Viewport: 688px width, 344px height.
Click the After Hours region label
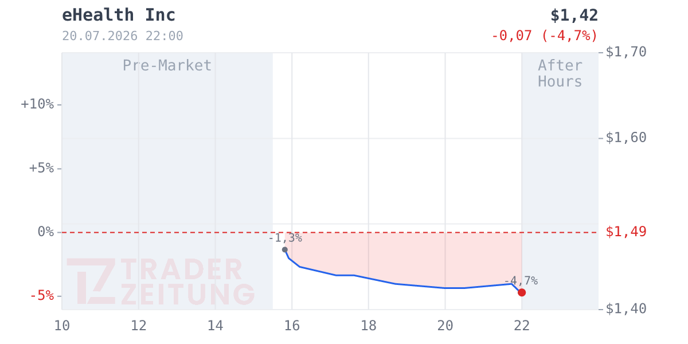tap(560, 73)
